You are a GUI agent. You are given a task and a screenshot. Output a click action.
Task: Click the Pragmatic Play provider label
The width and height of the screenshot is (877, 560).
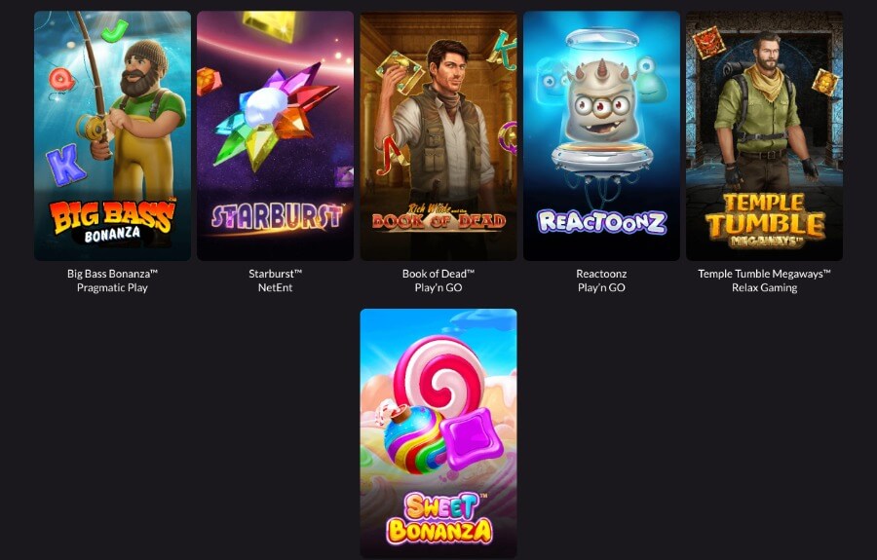pyautogui.click(x=112, y=288)
